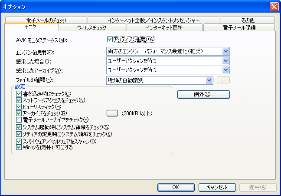This screenshot has width=281, height=196.
Task: Click the 設定 group title
Action: pos(20,86)
